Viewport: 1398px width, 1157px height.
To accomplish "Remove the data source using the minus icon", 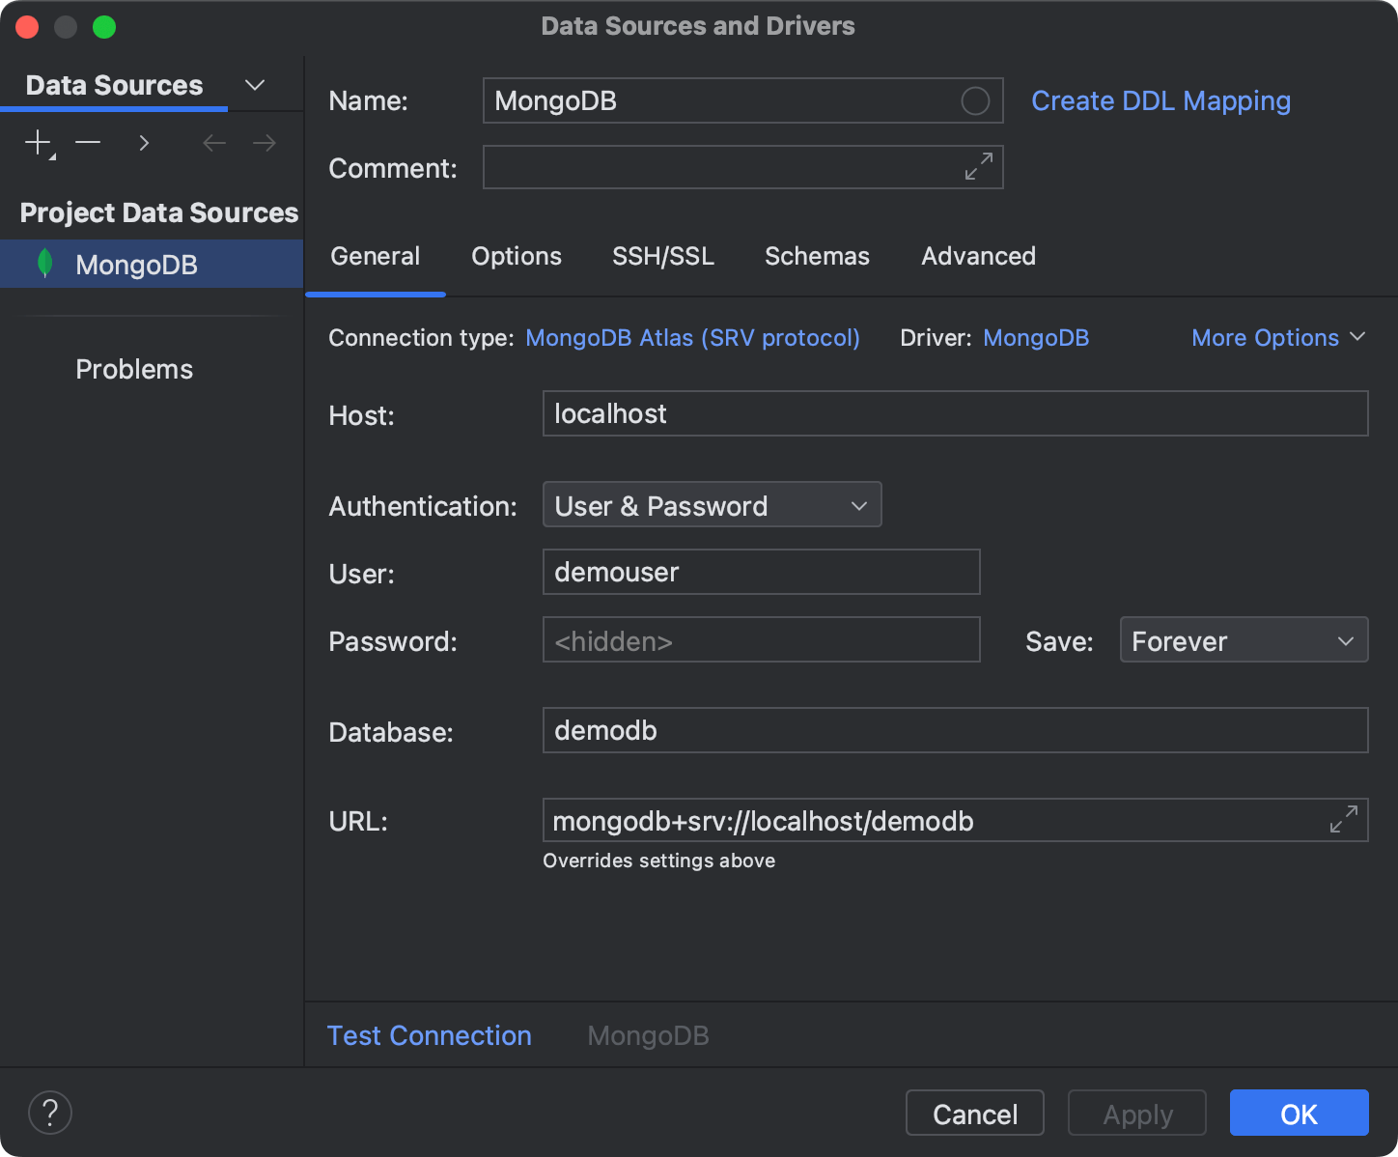I will [x=88, y=142].
